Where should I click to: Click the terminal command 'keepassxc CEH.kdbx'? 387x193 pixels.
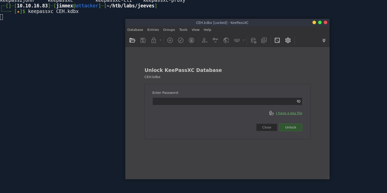[x=53, y=11]
